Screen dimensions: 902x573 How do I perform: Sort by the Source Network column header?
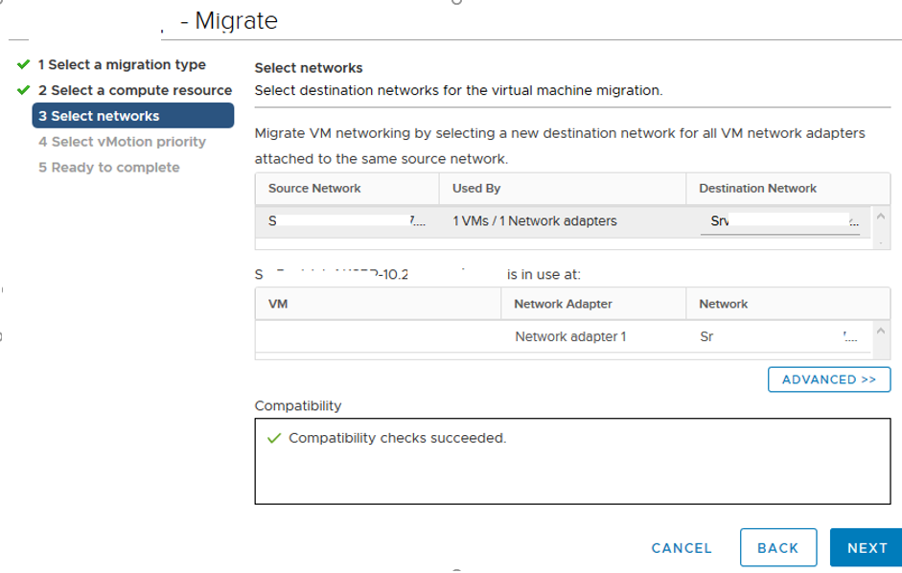(316, 189)
